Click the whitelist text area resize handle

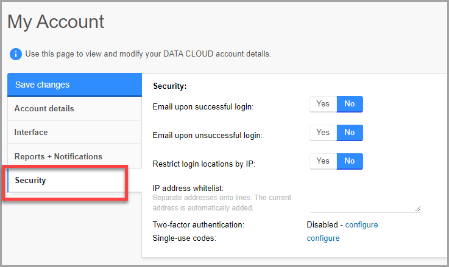(418, 209)
